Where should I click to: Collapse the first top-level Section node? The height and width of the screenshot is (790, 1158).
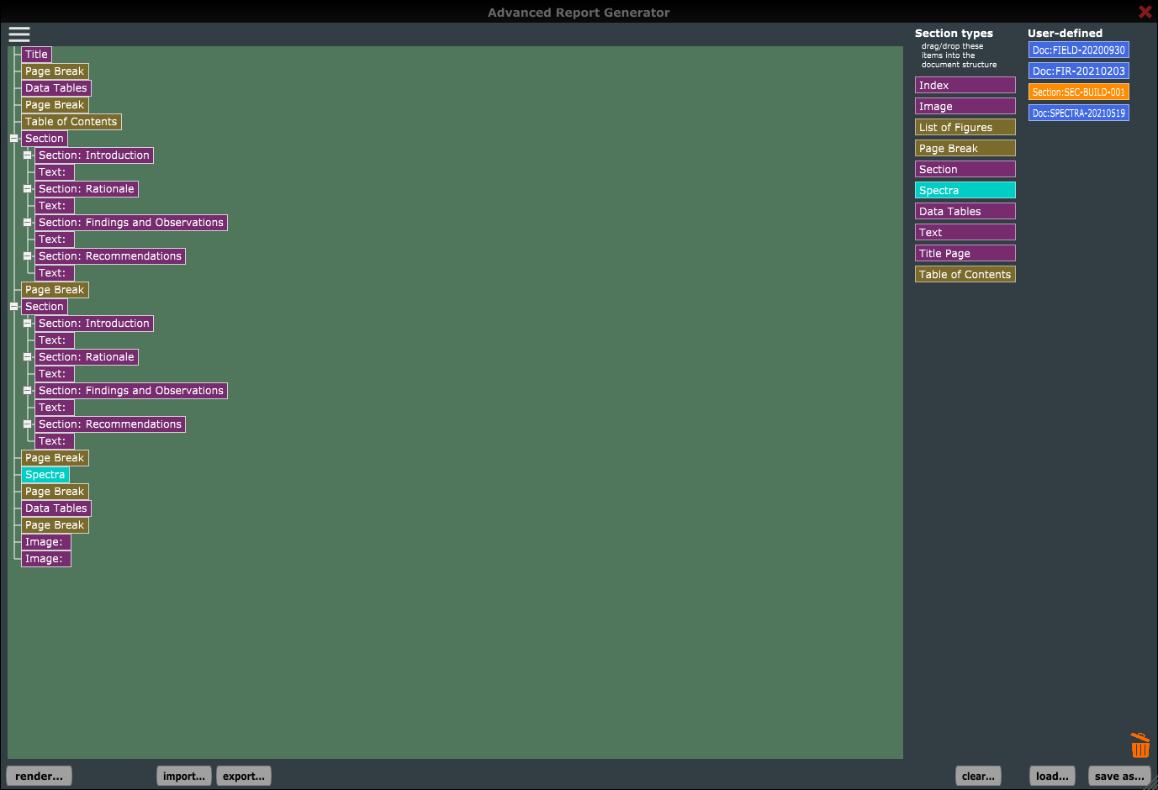[x=13, y=138]
